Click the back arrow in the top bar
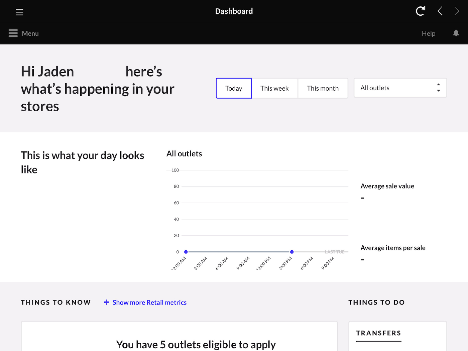 440,11
